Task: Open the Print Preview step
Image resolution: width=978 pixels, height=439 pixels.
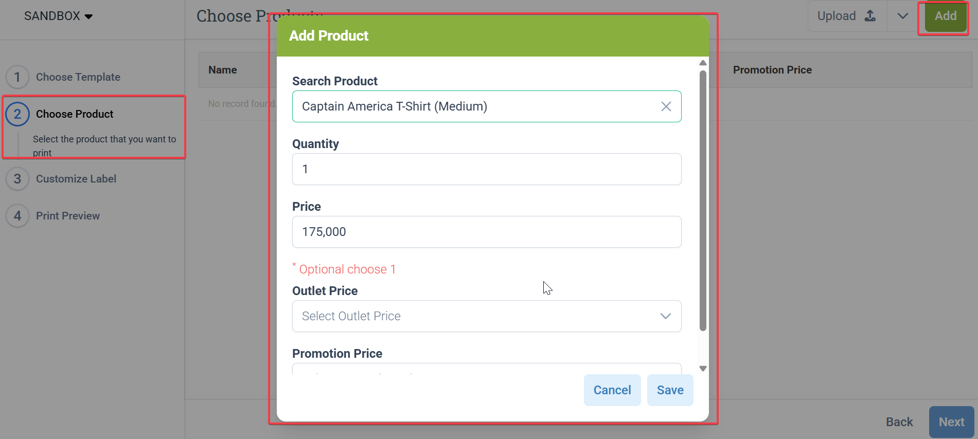Action: click(67, 216)
